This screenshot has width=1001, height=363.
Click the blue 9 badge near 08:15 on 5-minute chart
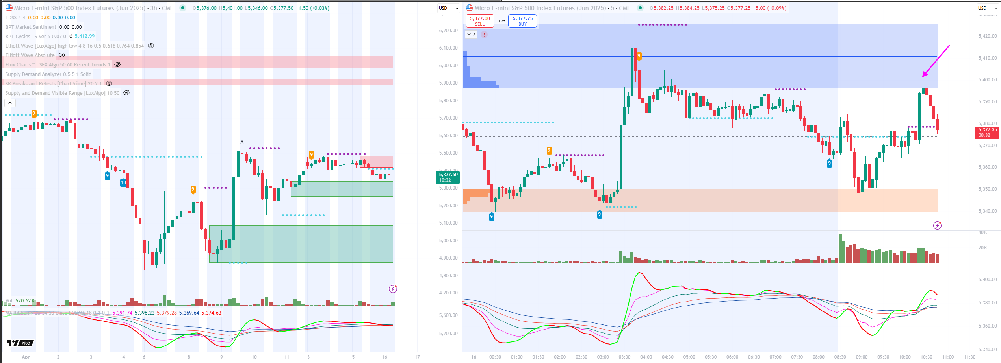click(x=829, y=163)
